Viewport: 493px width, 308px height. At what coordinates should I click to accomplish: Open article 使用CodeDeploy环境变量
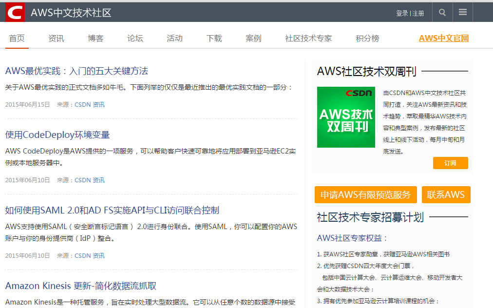pyautogui.click(x=57, y=135)
